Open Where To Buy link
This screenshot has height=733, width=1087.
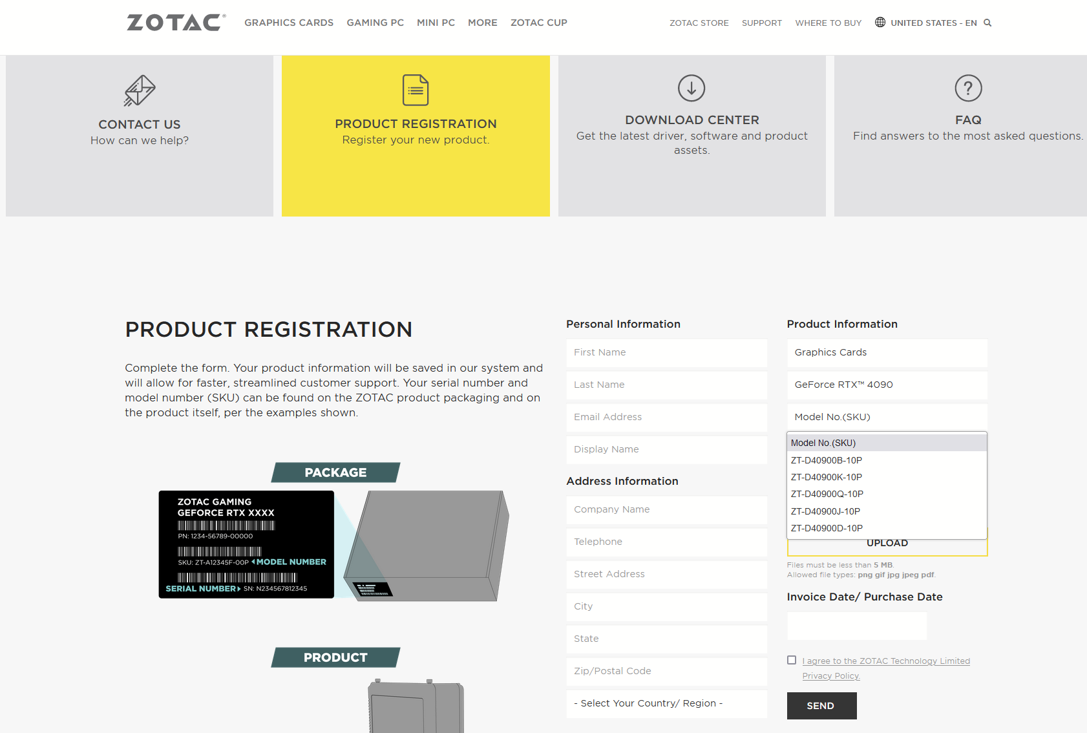(828, 23)
